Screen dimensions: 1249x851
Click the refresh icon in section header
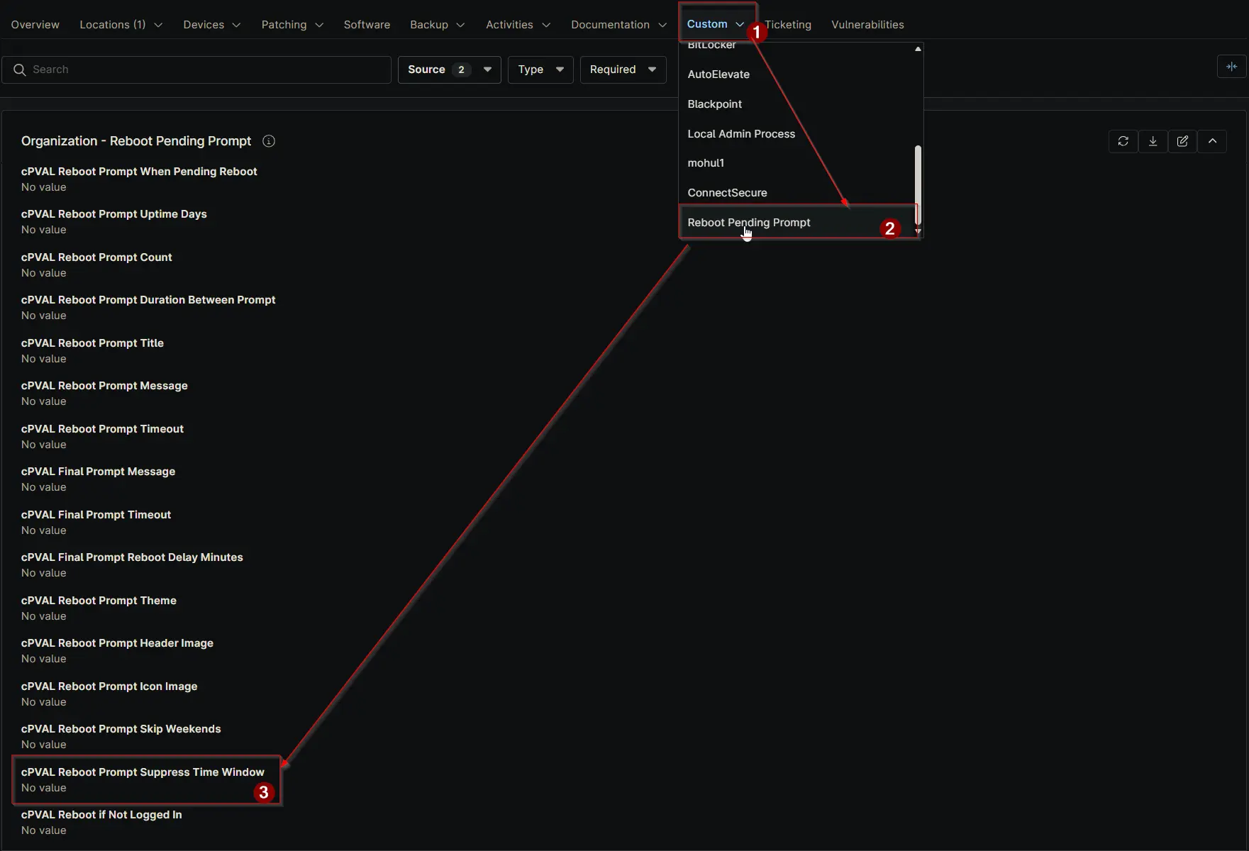1123,141
